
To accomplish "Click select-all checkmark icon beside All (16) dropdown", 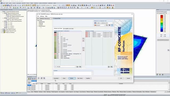I will [x=78, y=67].
